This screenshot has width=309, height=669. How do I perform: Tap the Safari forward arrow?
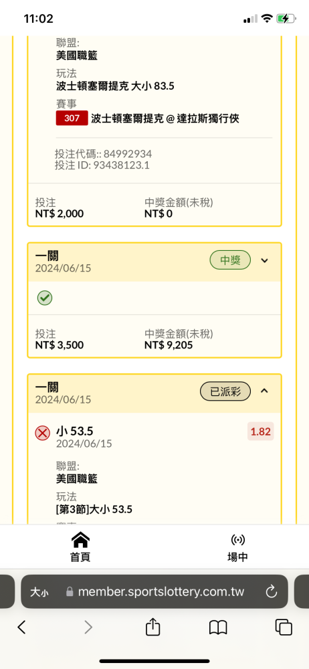click(88, 628)
